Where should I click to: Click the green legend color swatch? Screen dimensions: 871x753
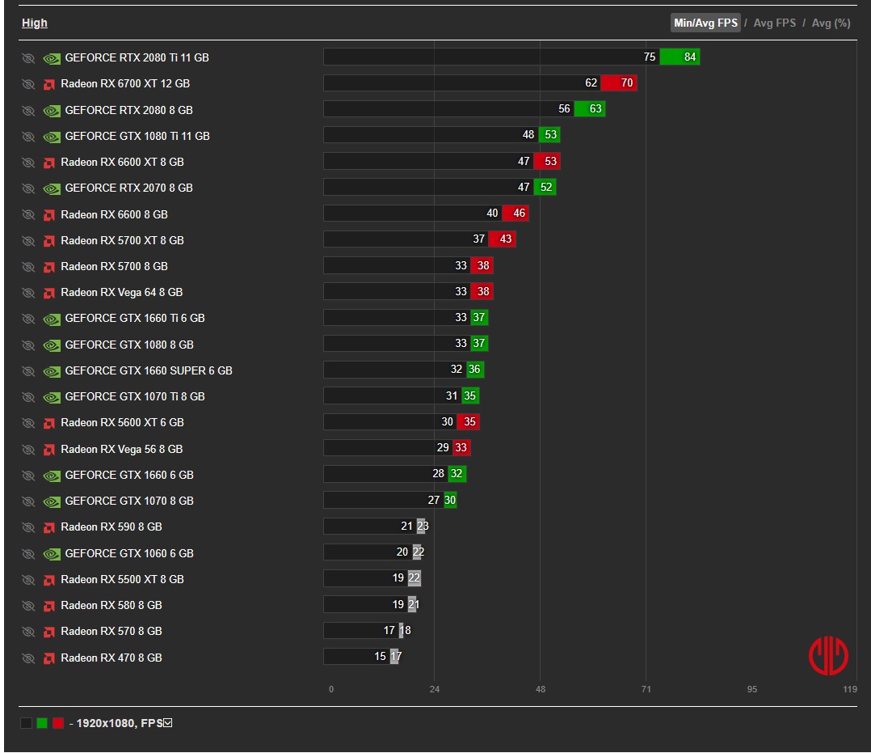coord(42,723)
